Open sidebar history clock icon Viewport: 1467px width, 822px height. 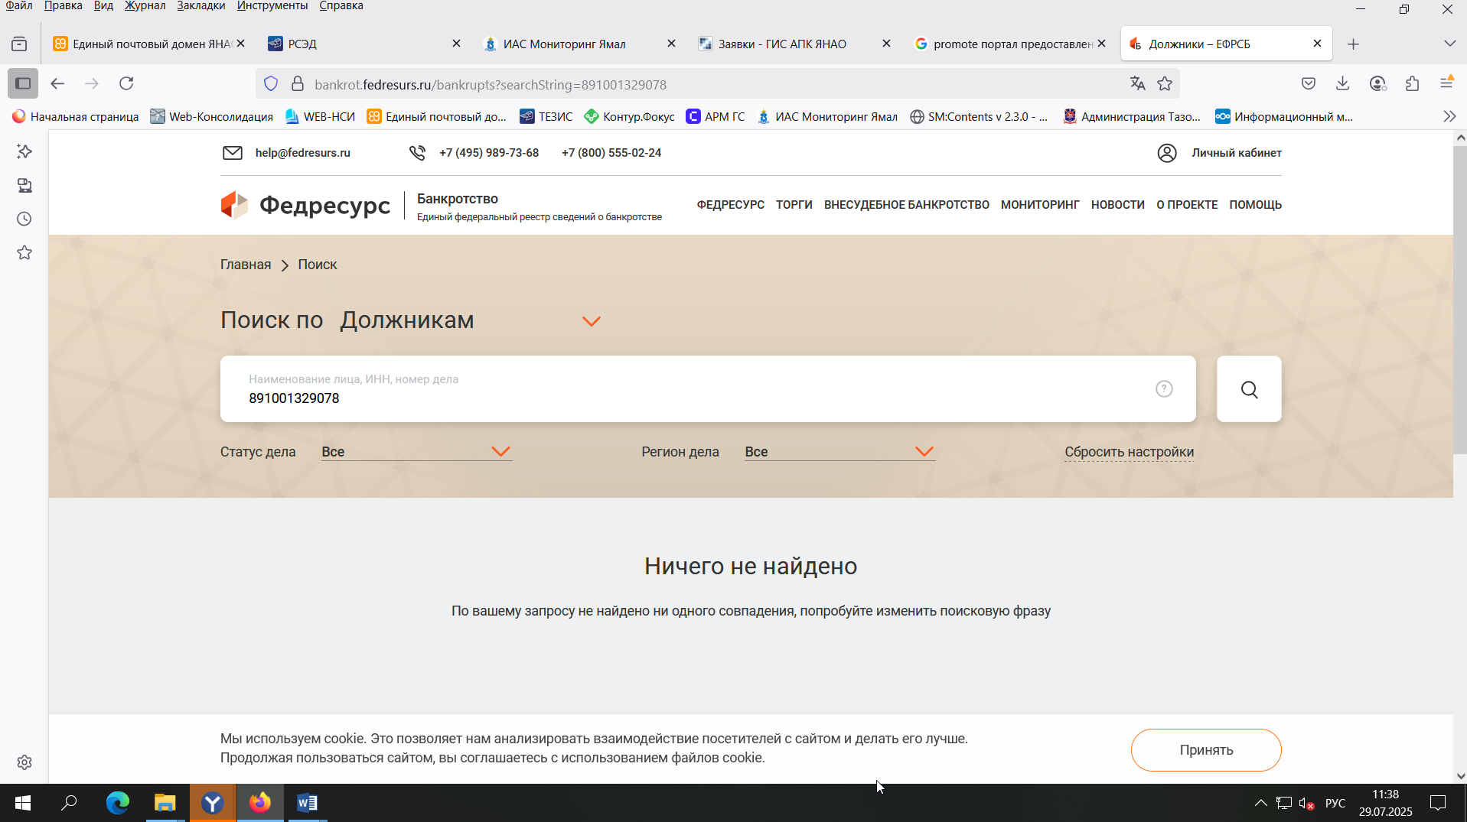click(x=24, y=219)
